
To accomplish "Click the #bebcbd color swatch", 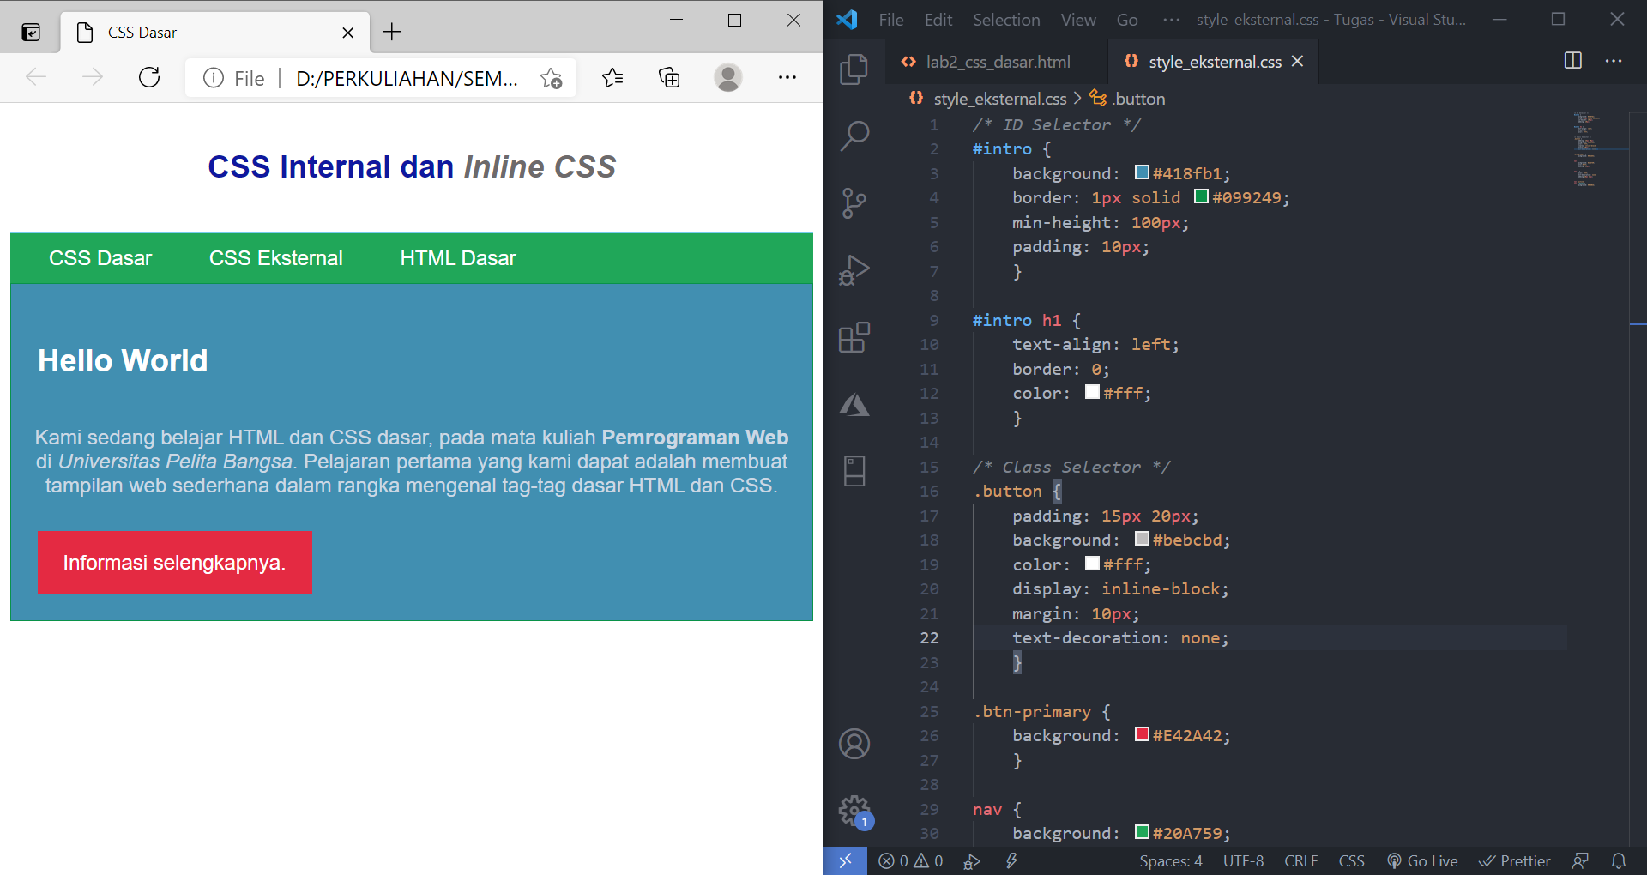I will click(1142, 539).
